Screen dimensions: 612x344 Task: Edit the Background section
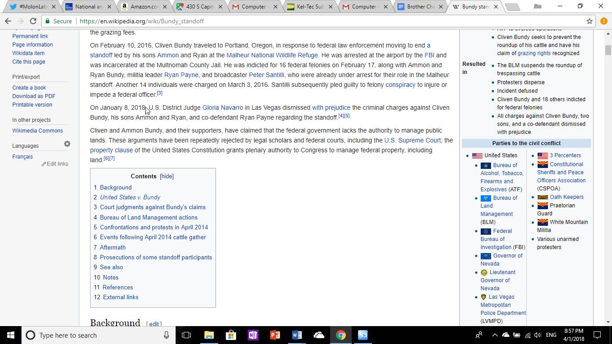[x=154, y=323]
